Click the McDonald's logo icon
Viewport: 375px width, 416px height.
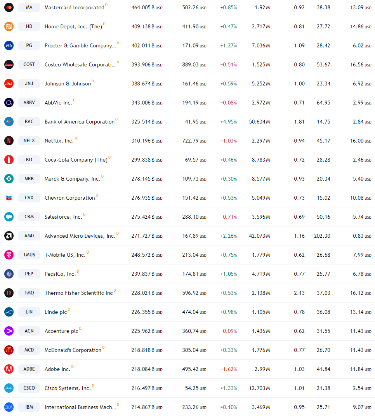(9, 350)
